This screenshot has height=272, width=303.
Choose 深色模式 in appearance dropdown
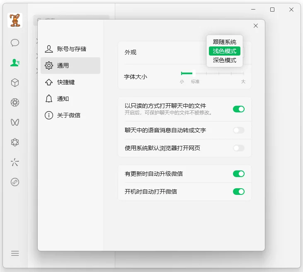click(x=225, y=60)
